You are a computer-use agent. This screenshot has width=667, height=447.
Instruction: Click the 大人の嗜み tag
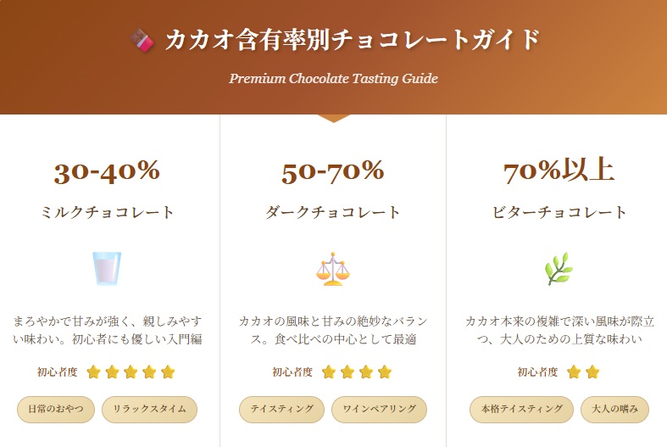tap(614, 409)
